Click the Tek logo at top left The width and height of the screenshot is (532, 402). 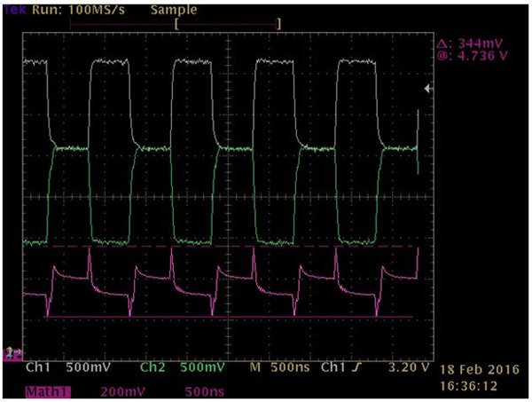(14, 10)
